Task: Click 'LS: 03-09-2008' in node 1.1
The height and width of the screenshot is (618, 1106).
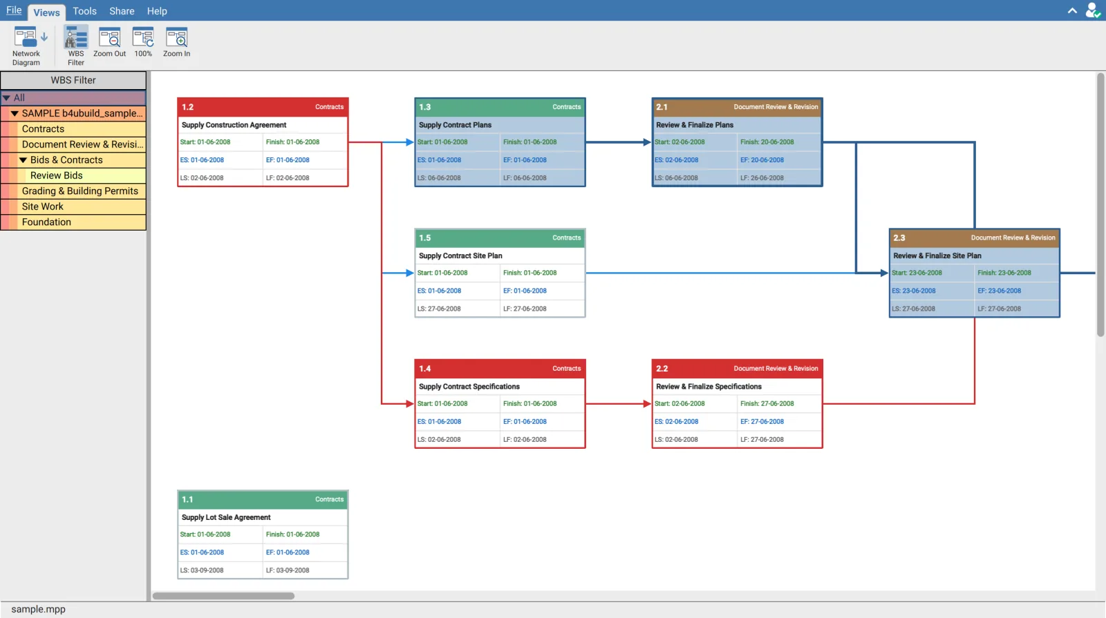Action: pos(202,570)
